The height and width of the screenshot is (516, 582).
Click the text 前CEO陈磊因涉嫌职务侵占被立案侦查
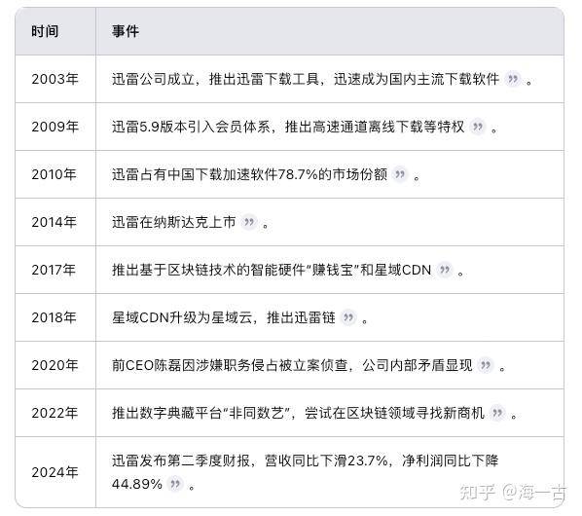point(230,366)
